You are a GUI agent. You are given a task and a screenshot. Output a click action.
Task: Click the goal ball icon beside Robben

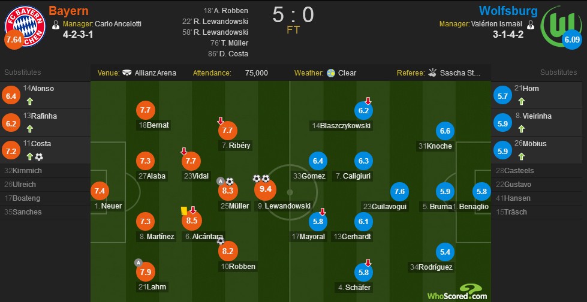tap(221, 241)
